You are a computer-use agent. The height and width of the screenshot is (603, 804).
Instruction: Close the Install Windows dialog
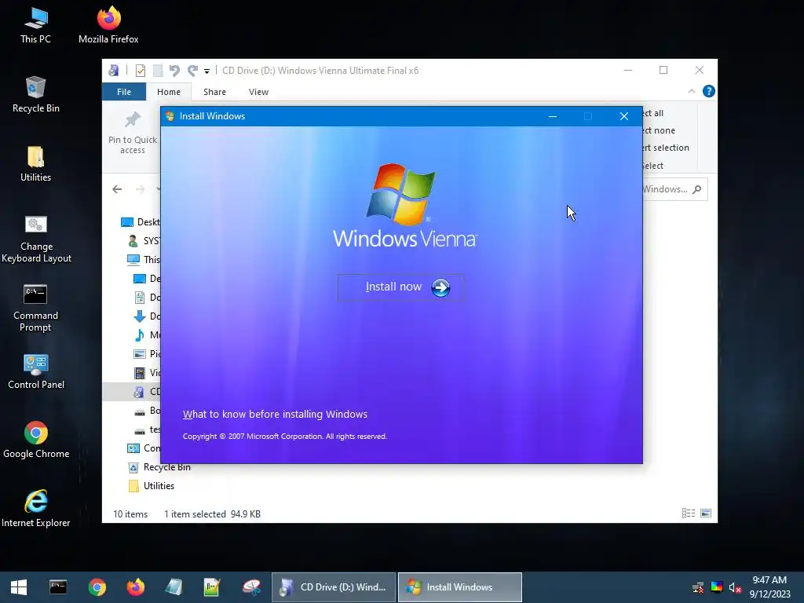[624, 116]
